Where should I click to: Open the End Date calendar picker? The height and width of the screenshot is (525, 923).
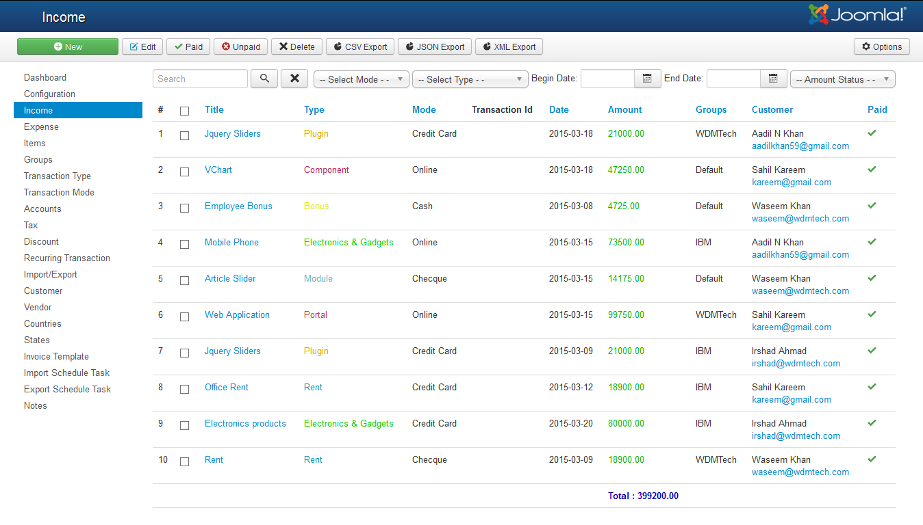click(x=773, y=79)
